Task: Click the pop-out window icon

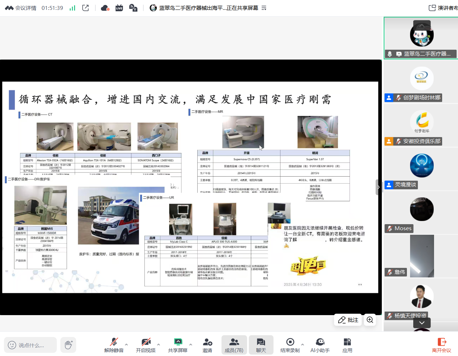Action: (86, 8)
